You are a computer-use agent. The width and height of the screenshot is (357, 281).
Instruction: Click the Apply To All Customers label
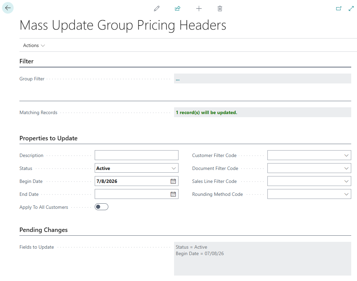44,207
